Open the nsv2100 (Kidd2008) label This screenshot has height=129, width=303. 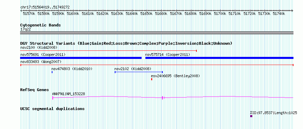click(x=39, y=47)
